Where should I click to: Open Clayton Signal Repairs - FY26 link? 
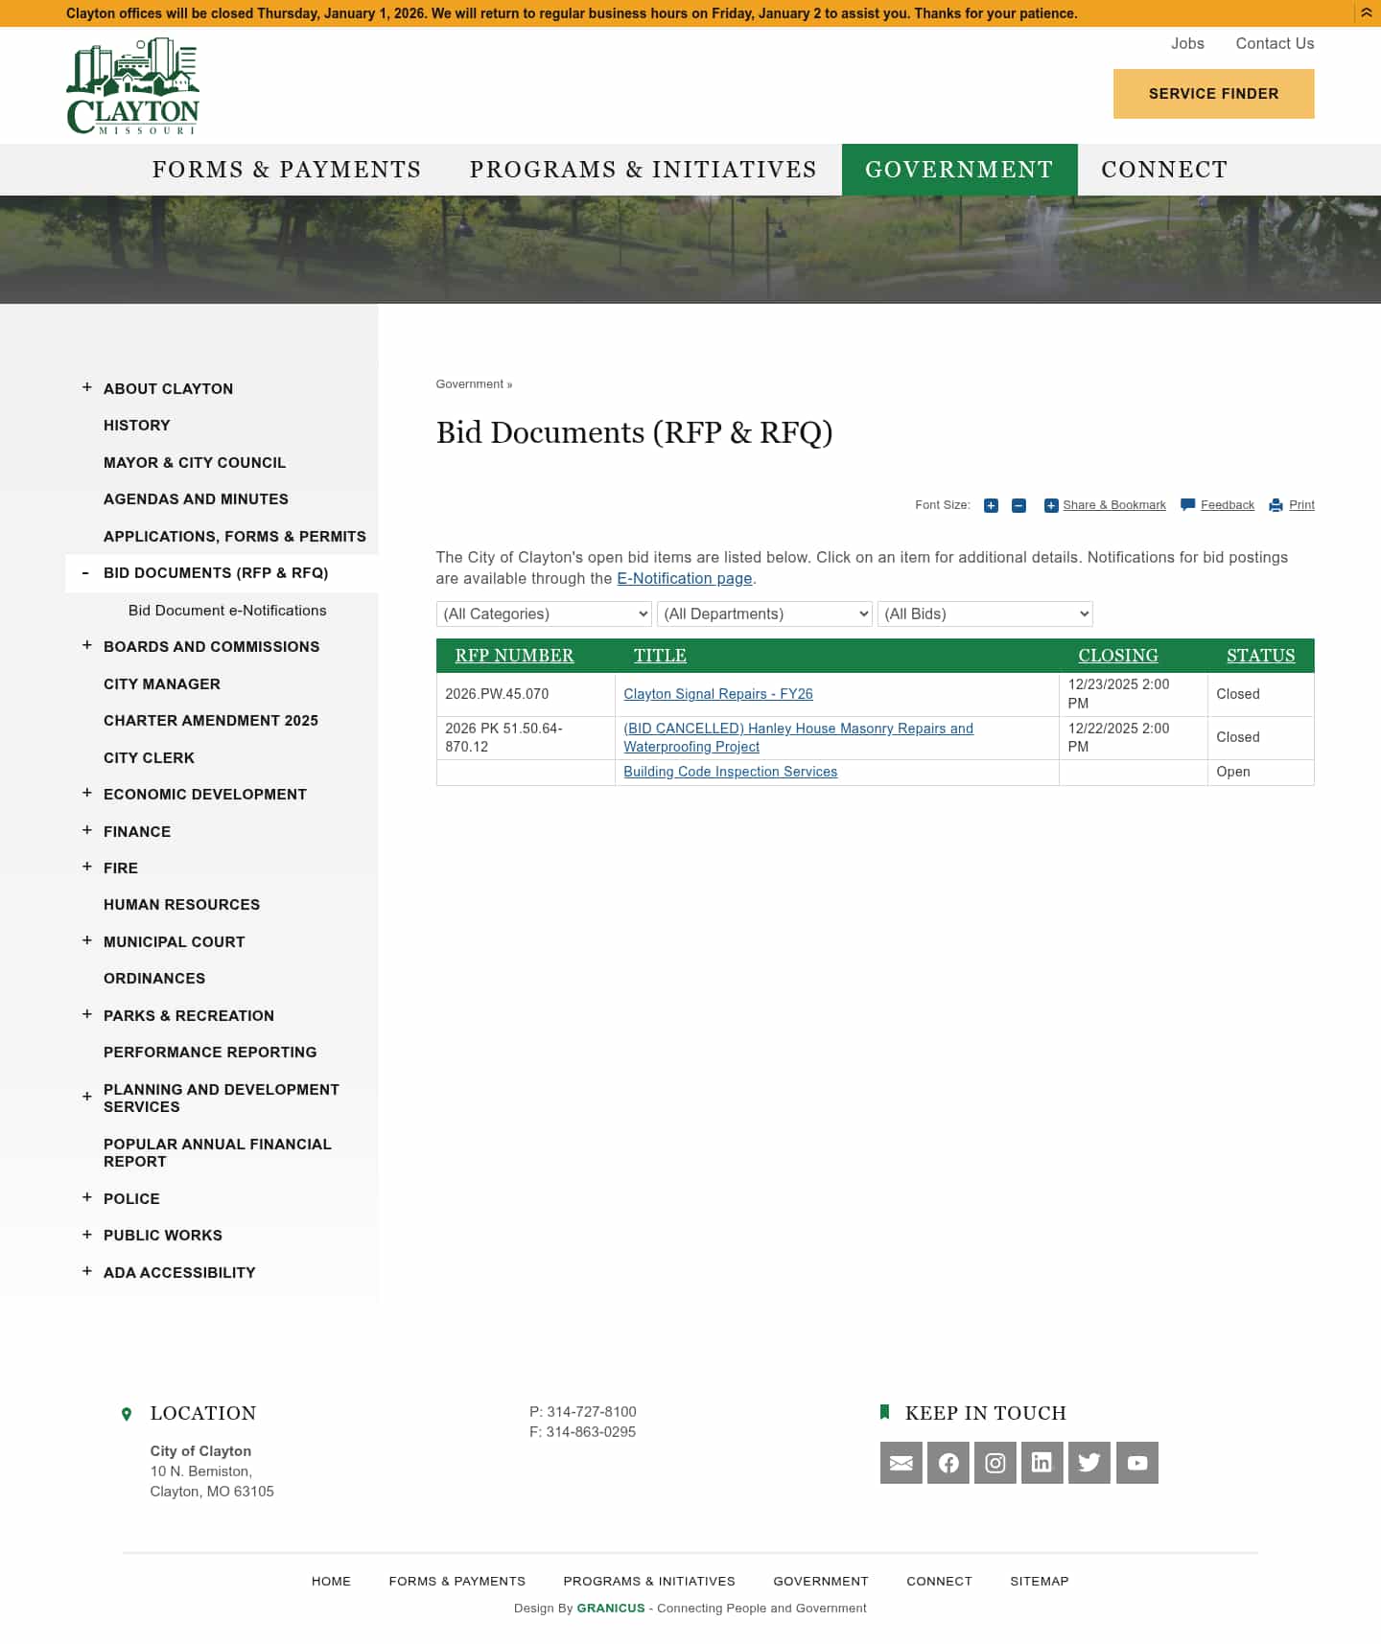(x=717, y=694)
